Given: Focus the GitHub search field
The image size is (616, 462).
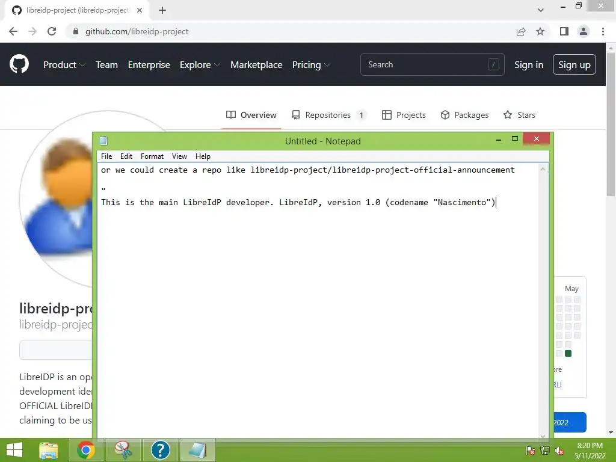Looking at the screenshot, I should coord(432,64).
